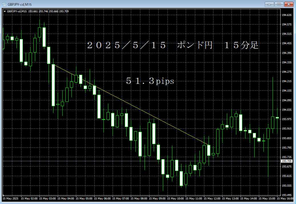Click price scale value 194.335
296x204 pixels.
pyautogui.click(x=287, y=62)
